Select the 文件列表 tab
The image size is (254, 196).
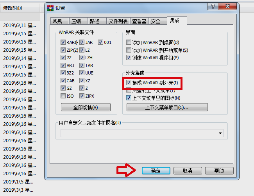(118, 21)
